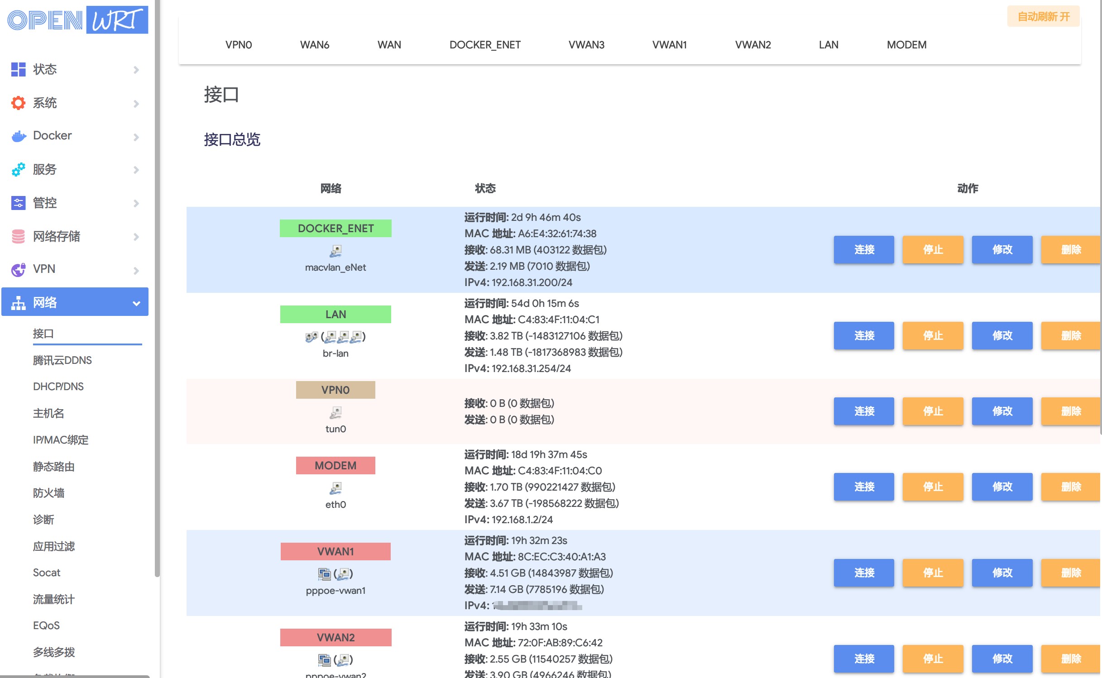Open 防火墙 from the network submenu
The width and height of the screenshot is (1102, 678).
pyautogui.click(x=50, y=493)
